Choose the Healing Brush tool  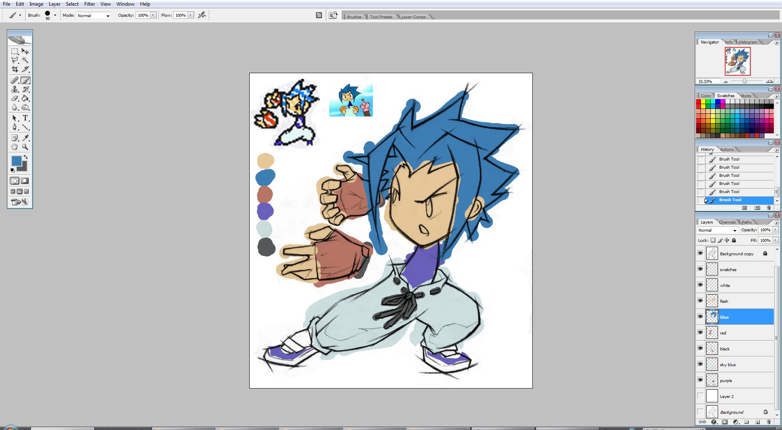(x=15, y=80)
